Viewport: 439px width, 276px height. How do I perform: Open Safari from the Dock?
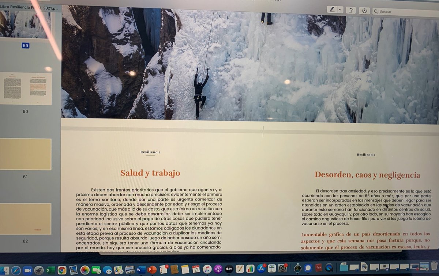[x=16, y=270]
